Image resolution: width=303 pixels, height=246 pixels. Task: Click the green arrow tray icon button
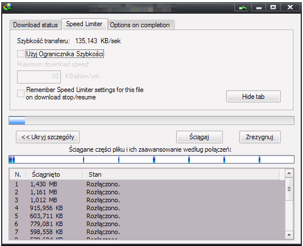243,8
